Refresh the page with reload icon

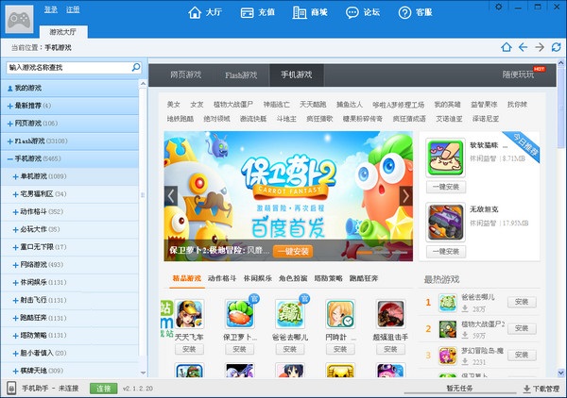(557, 47)
